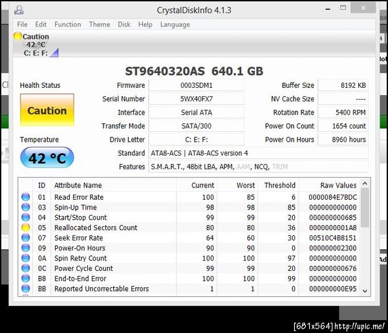Select the Spin Retry Count attribute name
The image size is (388, 333).
point(80,258)
